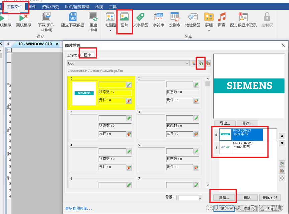The image size is (289, 214).
Task: Select SIEMENS thumbnail in cell 0
Action: (x=84, y=93)
